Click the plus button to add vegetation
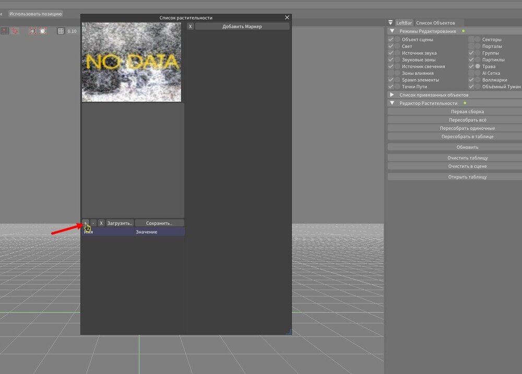The height and width of the screenshot is (374, 522). click(x=86, y=223)
